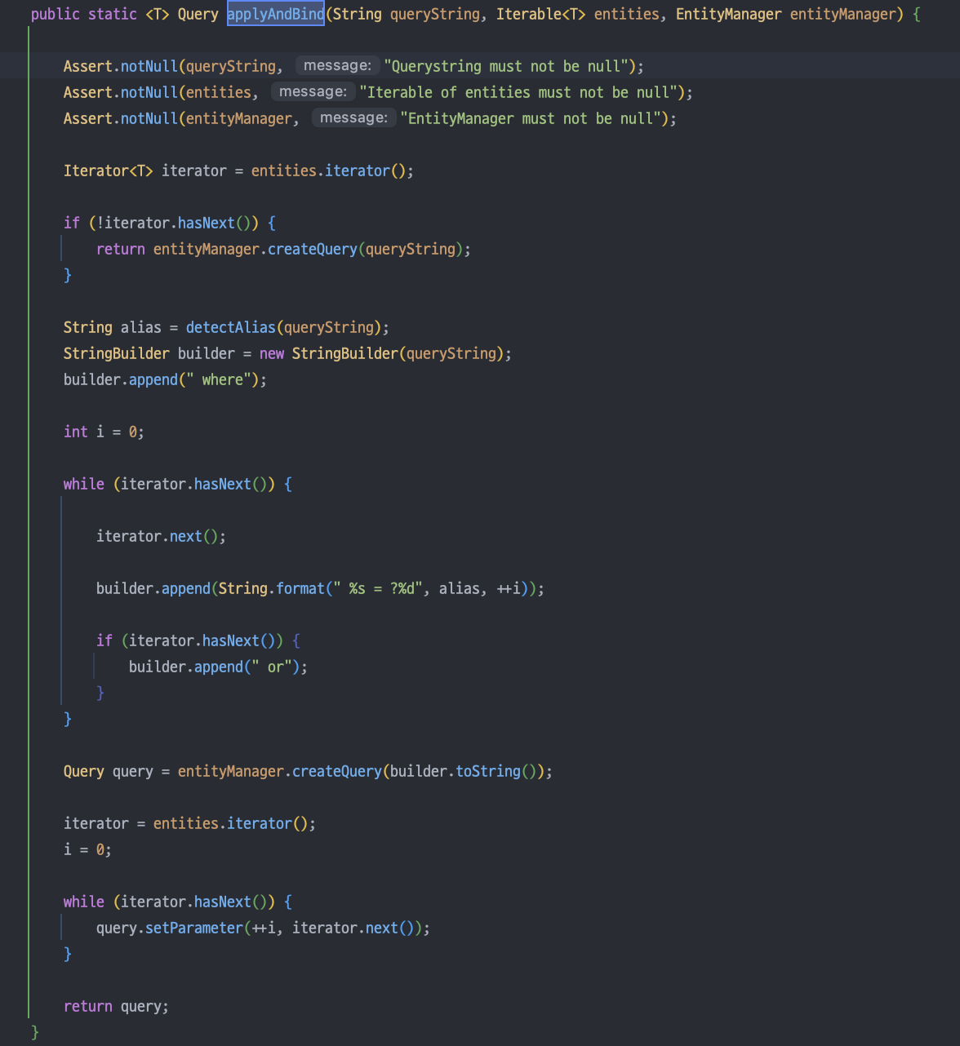Click the message: hint before the EntityManager string
Image resolution: width=960 pixels, height=1046 pixels.
pyautogui.click(x=353, y=117)
